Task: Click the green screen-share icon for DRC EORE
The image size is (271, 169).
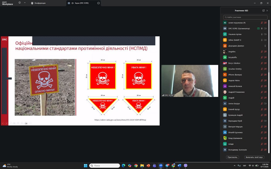Action: 258,29
